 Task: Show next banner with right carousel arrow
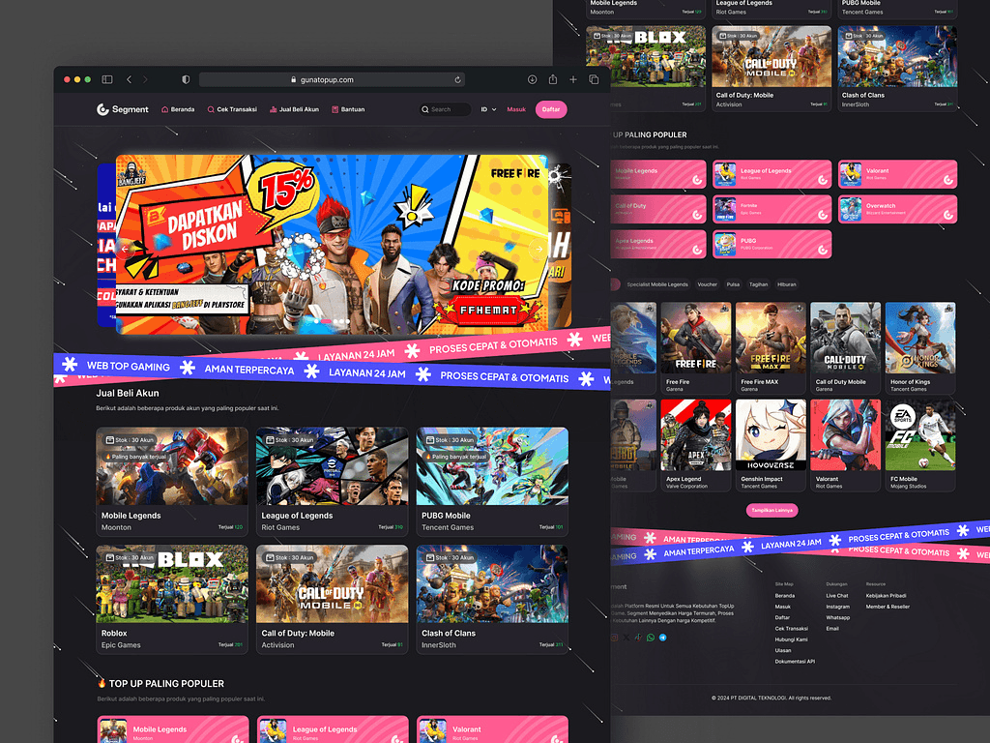[539, 249]
